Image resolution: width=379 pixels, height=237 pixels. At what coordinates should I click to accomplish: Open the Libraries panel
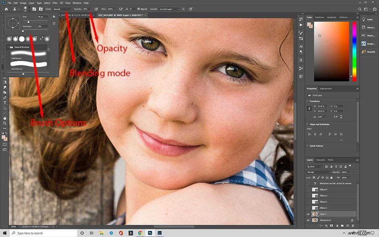(x=368, y=27)
